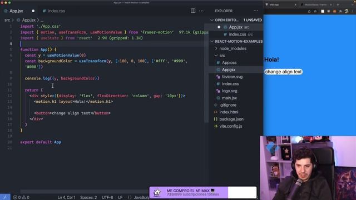Click the streamer webcam feed
This screenshot has width=356, height=200.
[x=308, y=168]
